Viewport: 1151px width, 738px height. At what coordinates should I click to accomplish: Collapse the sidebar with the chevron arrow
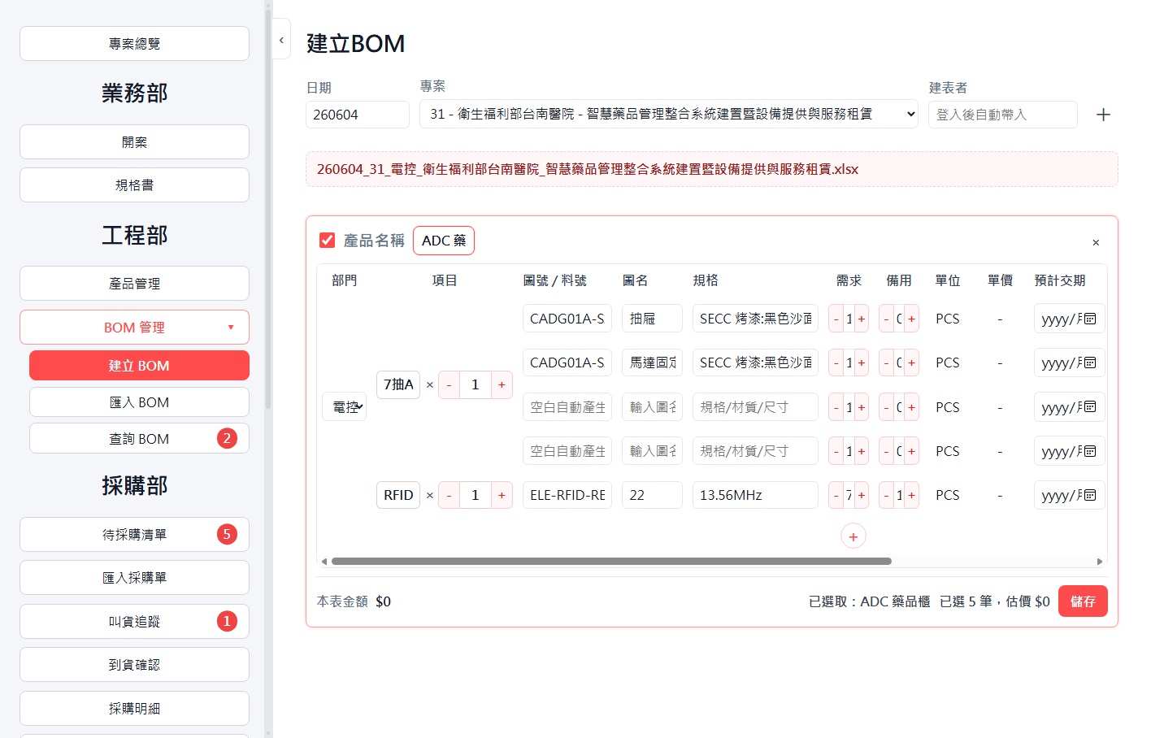pyautogui.click(x=281, y=40)
